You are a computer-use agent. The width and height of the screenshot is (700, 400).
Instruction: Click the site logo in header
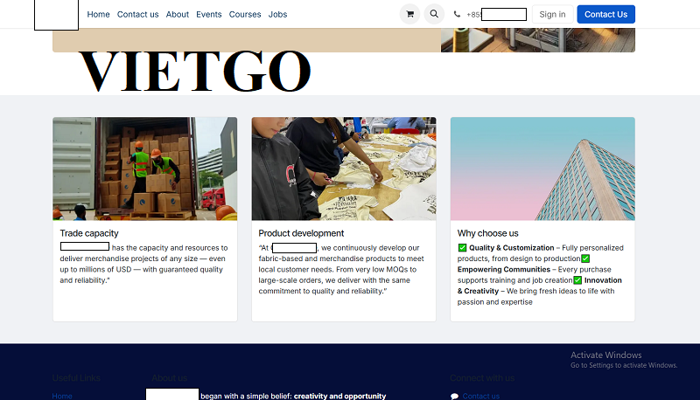pyautogui.click(x=56, y=15)
